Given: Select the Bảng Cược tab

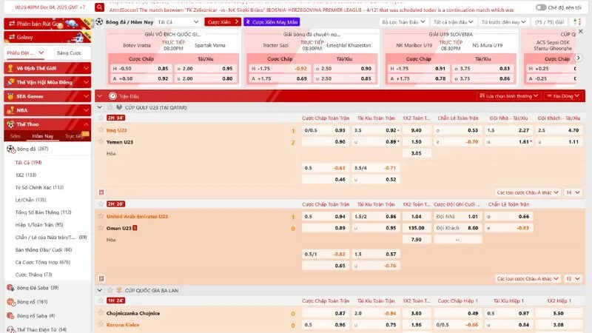Looking at the screenshot, I should tap(69, 53).
